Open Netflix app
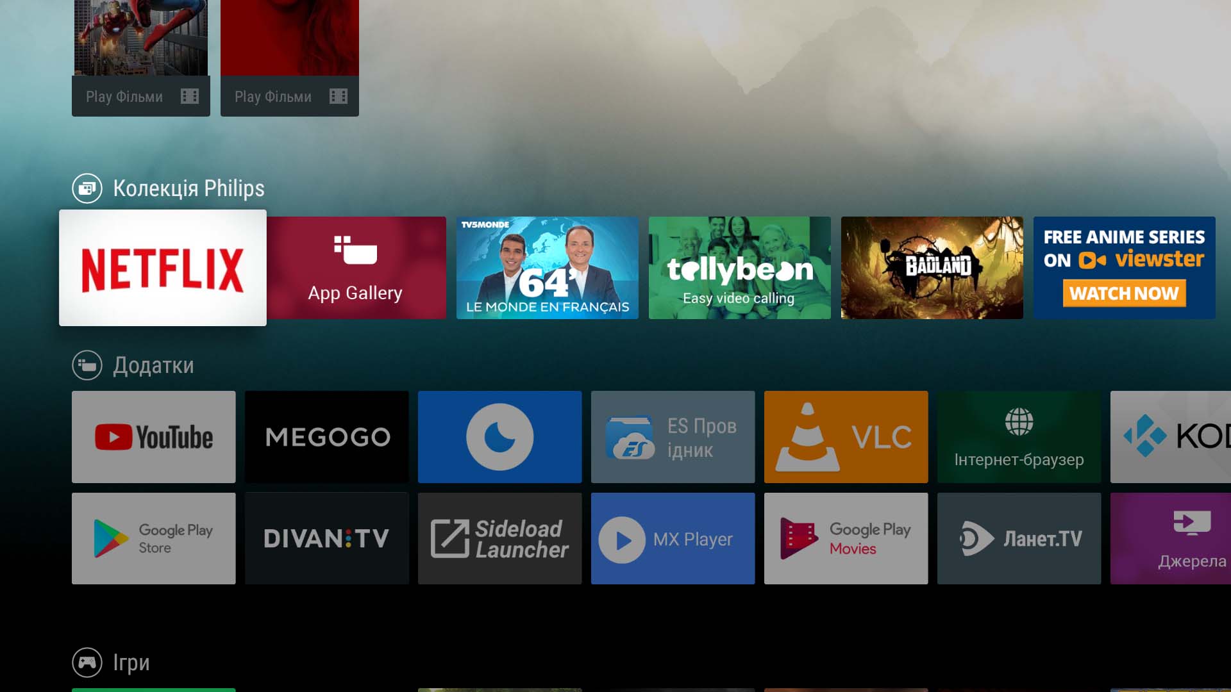Viewport: 1231px width, 692px height. pos(162,268)
